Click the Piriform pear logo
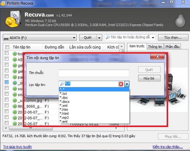This screenshot has height=151, width=190. 180,20
